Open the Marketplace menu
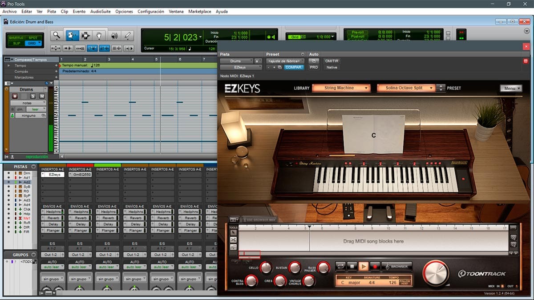 click(199, 11)
